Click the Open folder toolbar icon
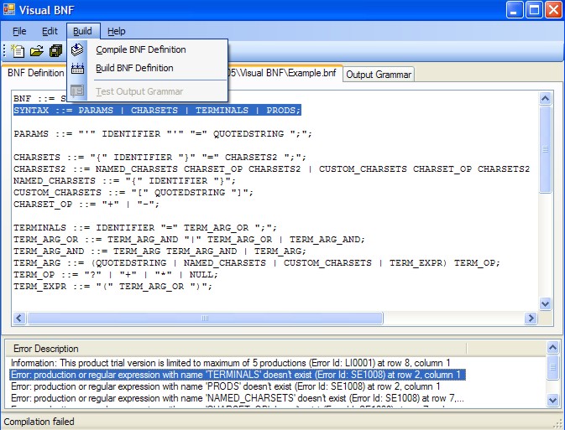Screen dimensions: 565x430 (x=36, y=51)
